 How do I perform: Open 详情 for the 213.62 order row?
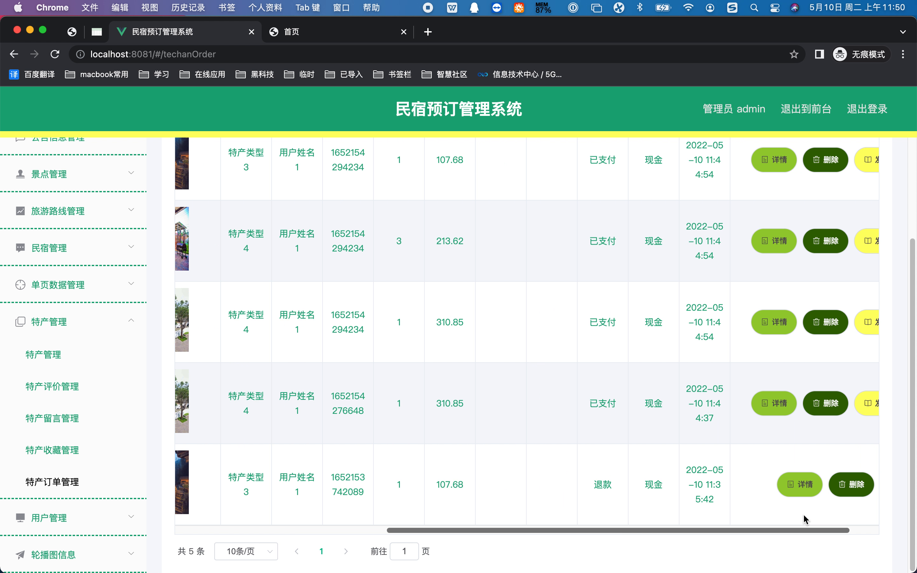(x=774, y=241)
